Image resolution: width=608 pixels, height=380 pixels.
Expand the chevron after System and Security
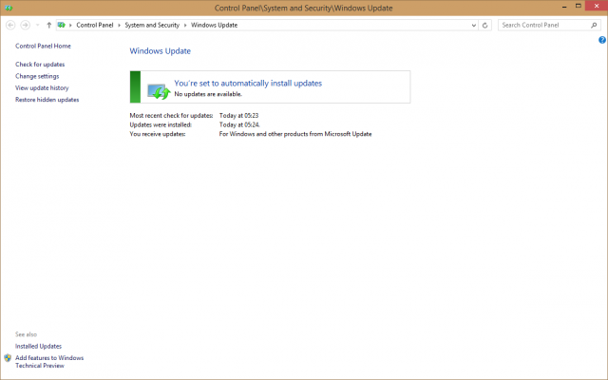(185, 26)
